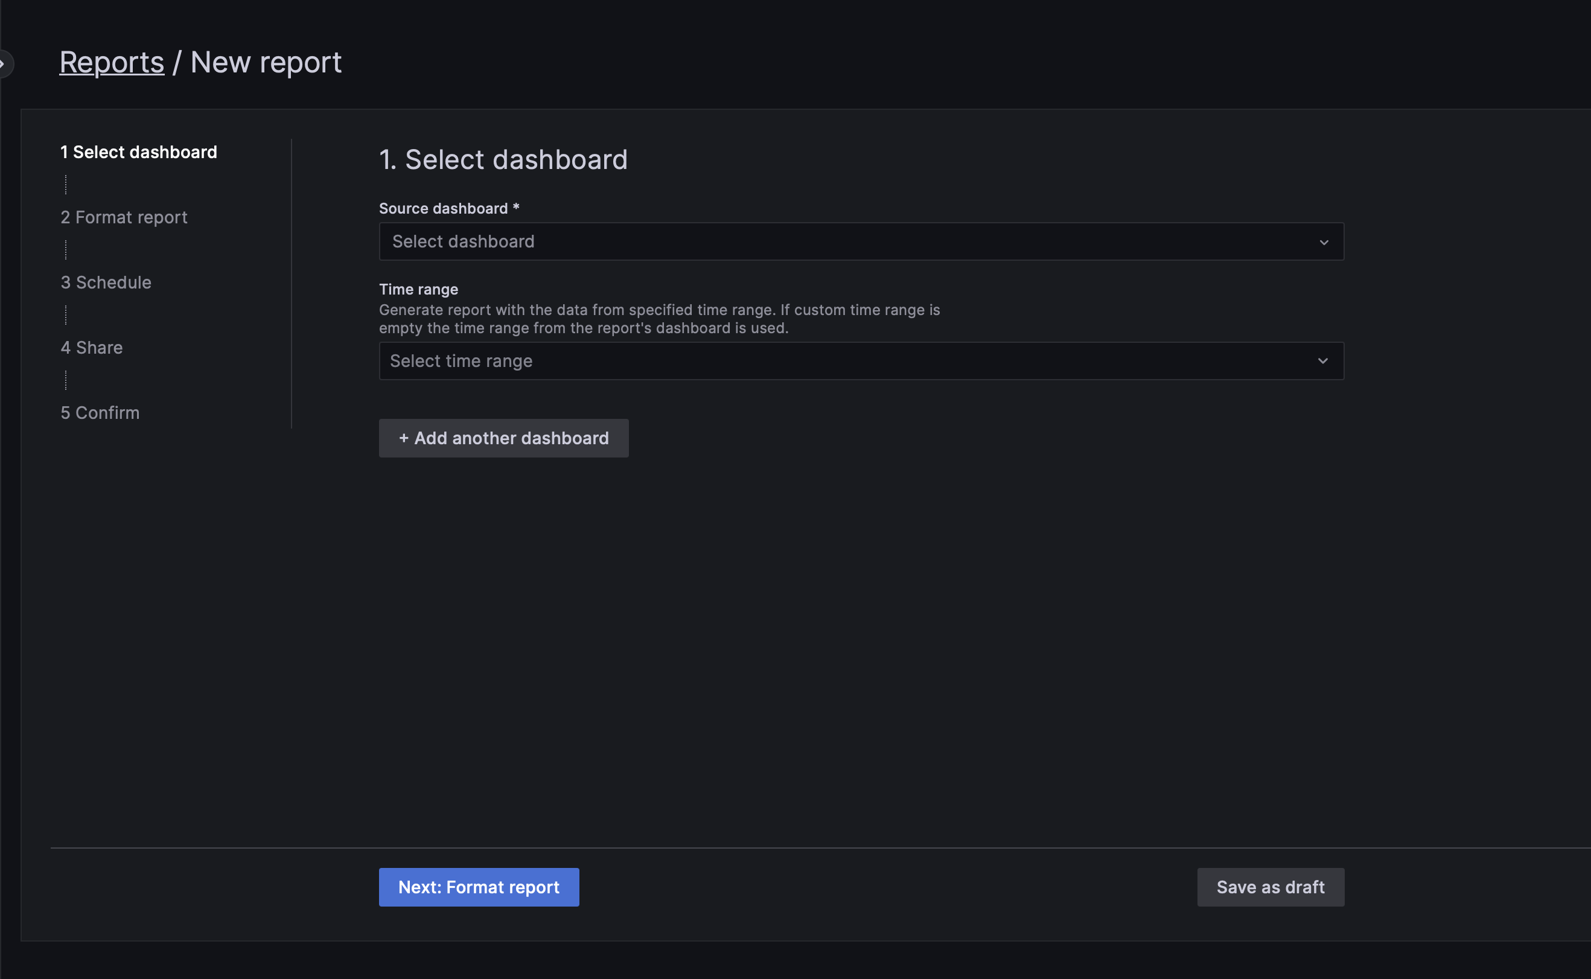Open step 5 Confirm
This screenshot has width=1591, height=979.
coord(100,412)
